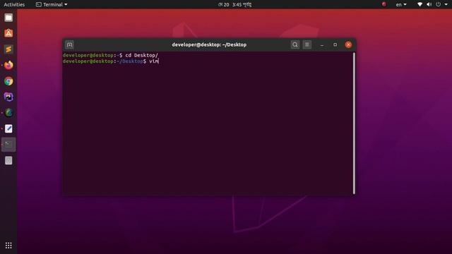The width and height of the screenshot is (452, 254).
Task: Expand the system menu arrow
Action: (446, 4)
